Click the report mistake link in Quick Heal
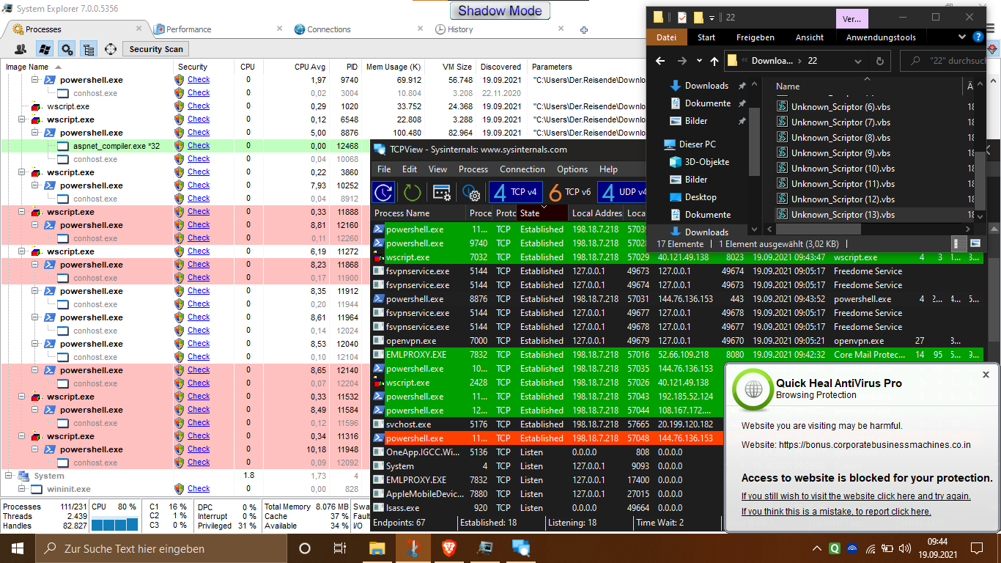The height and width of the screenshot is (563, 1001). [836, 512]
